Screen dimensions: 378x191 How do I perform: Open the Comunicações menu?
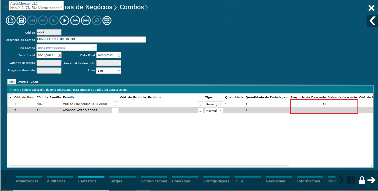point(154,181)
